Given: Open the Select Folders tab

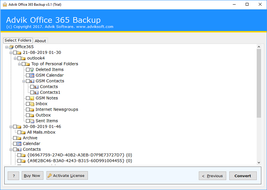Looking at the screenshot, I should 18,40.
